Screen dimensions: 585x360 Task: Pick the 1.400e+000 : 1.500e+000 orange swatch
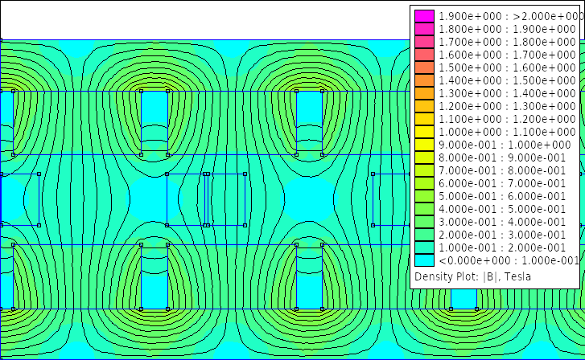click(x=424, y=80)
